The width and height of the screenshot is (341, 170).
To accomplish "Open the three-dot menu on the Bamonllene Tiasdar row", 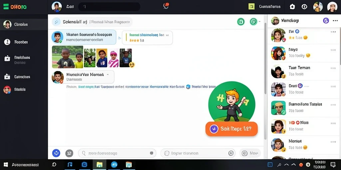I will click(x=333, y=105).
